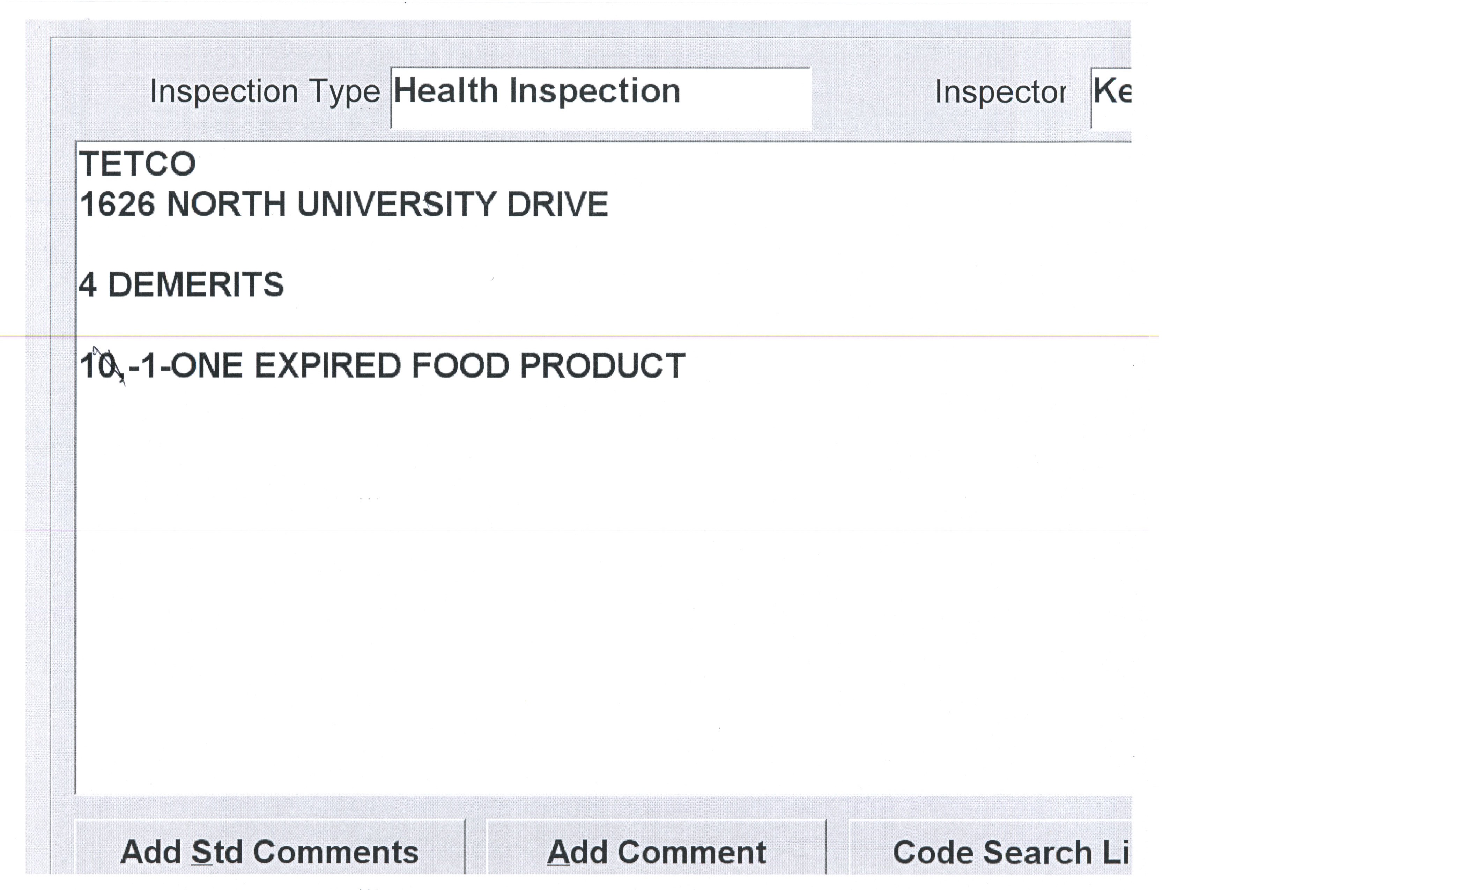Click the word DEMERITS
This screenshot has height=890, width=1466.
tap(196, 285)
